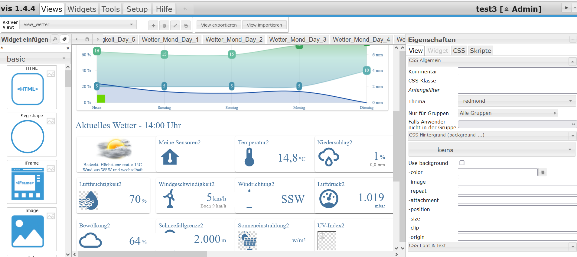The image size is (577, 257).
Task: Open the Thema redmond dropdown
Action: [517, 101]
